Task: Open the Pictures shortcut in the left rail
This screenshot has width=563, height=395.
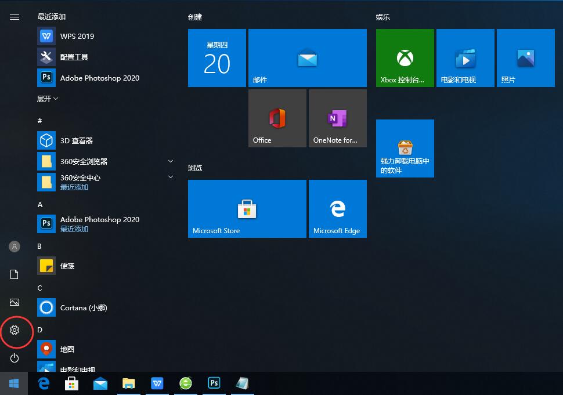Action: point(15,302)
